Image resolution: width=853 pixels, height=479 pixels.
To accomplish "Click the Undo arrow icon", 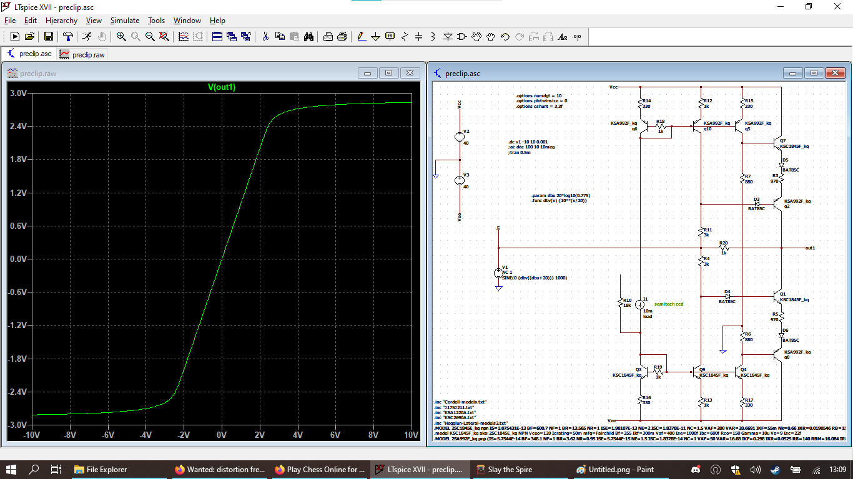I will [505, 37].
